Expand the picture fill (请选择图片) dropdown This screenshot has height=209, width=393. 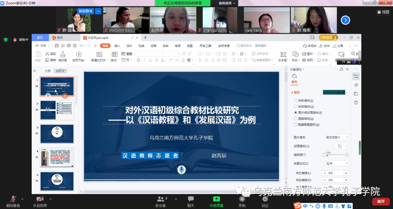(x=337, y=137)
